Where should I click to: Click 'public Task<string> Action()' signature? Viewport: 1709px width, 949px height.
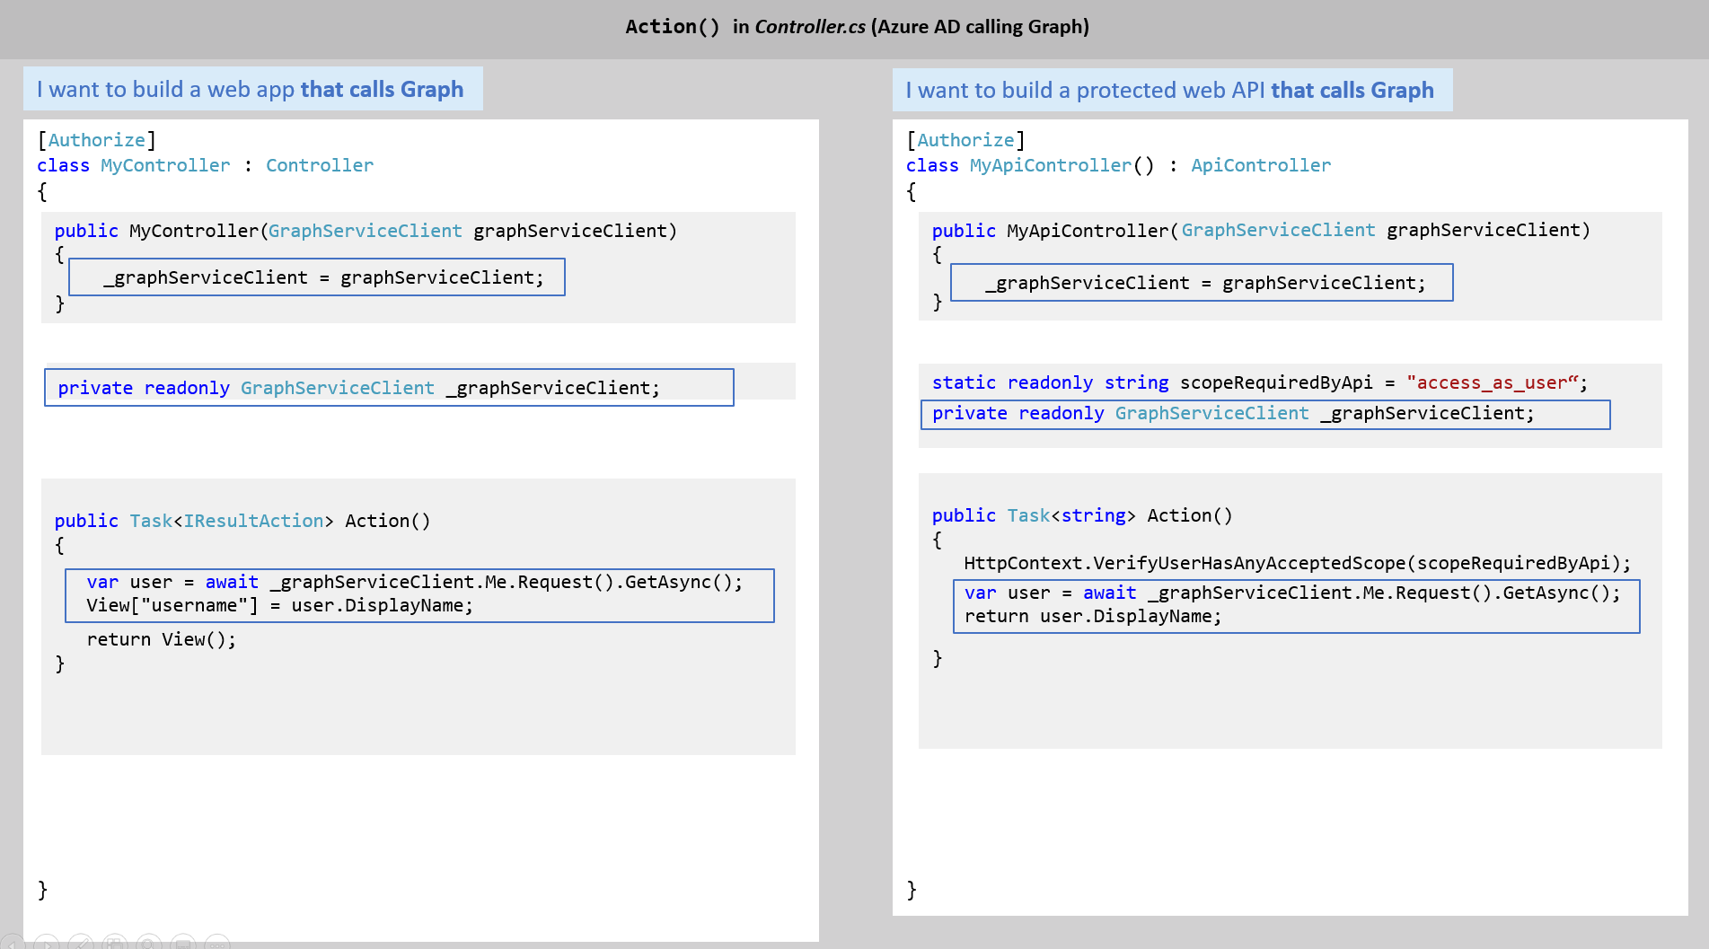(1082, 515)
